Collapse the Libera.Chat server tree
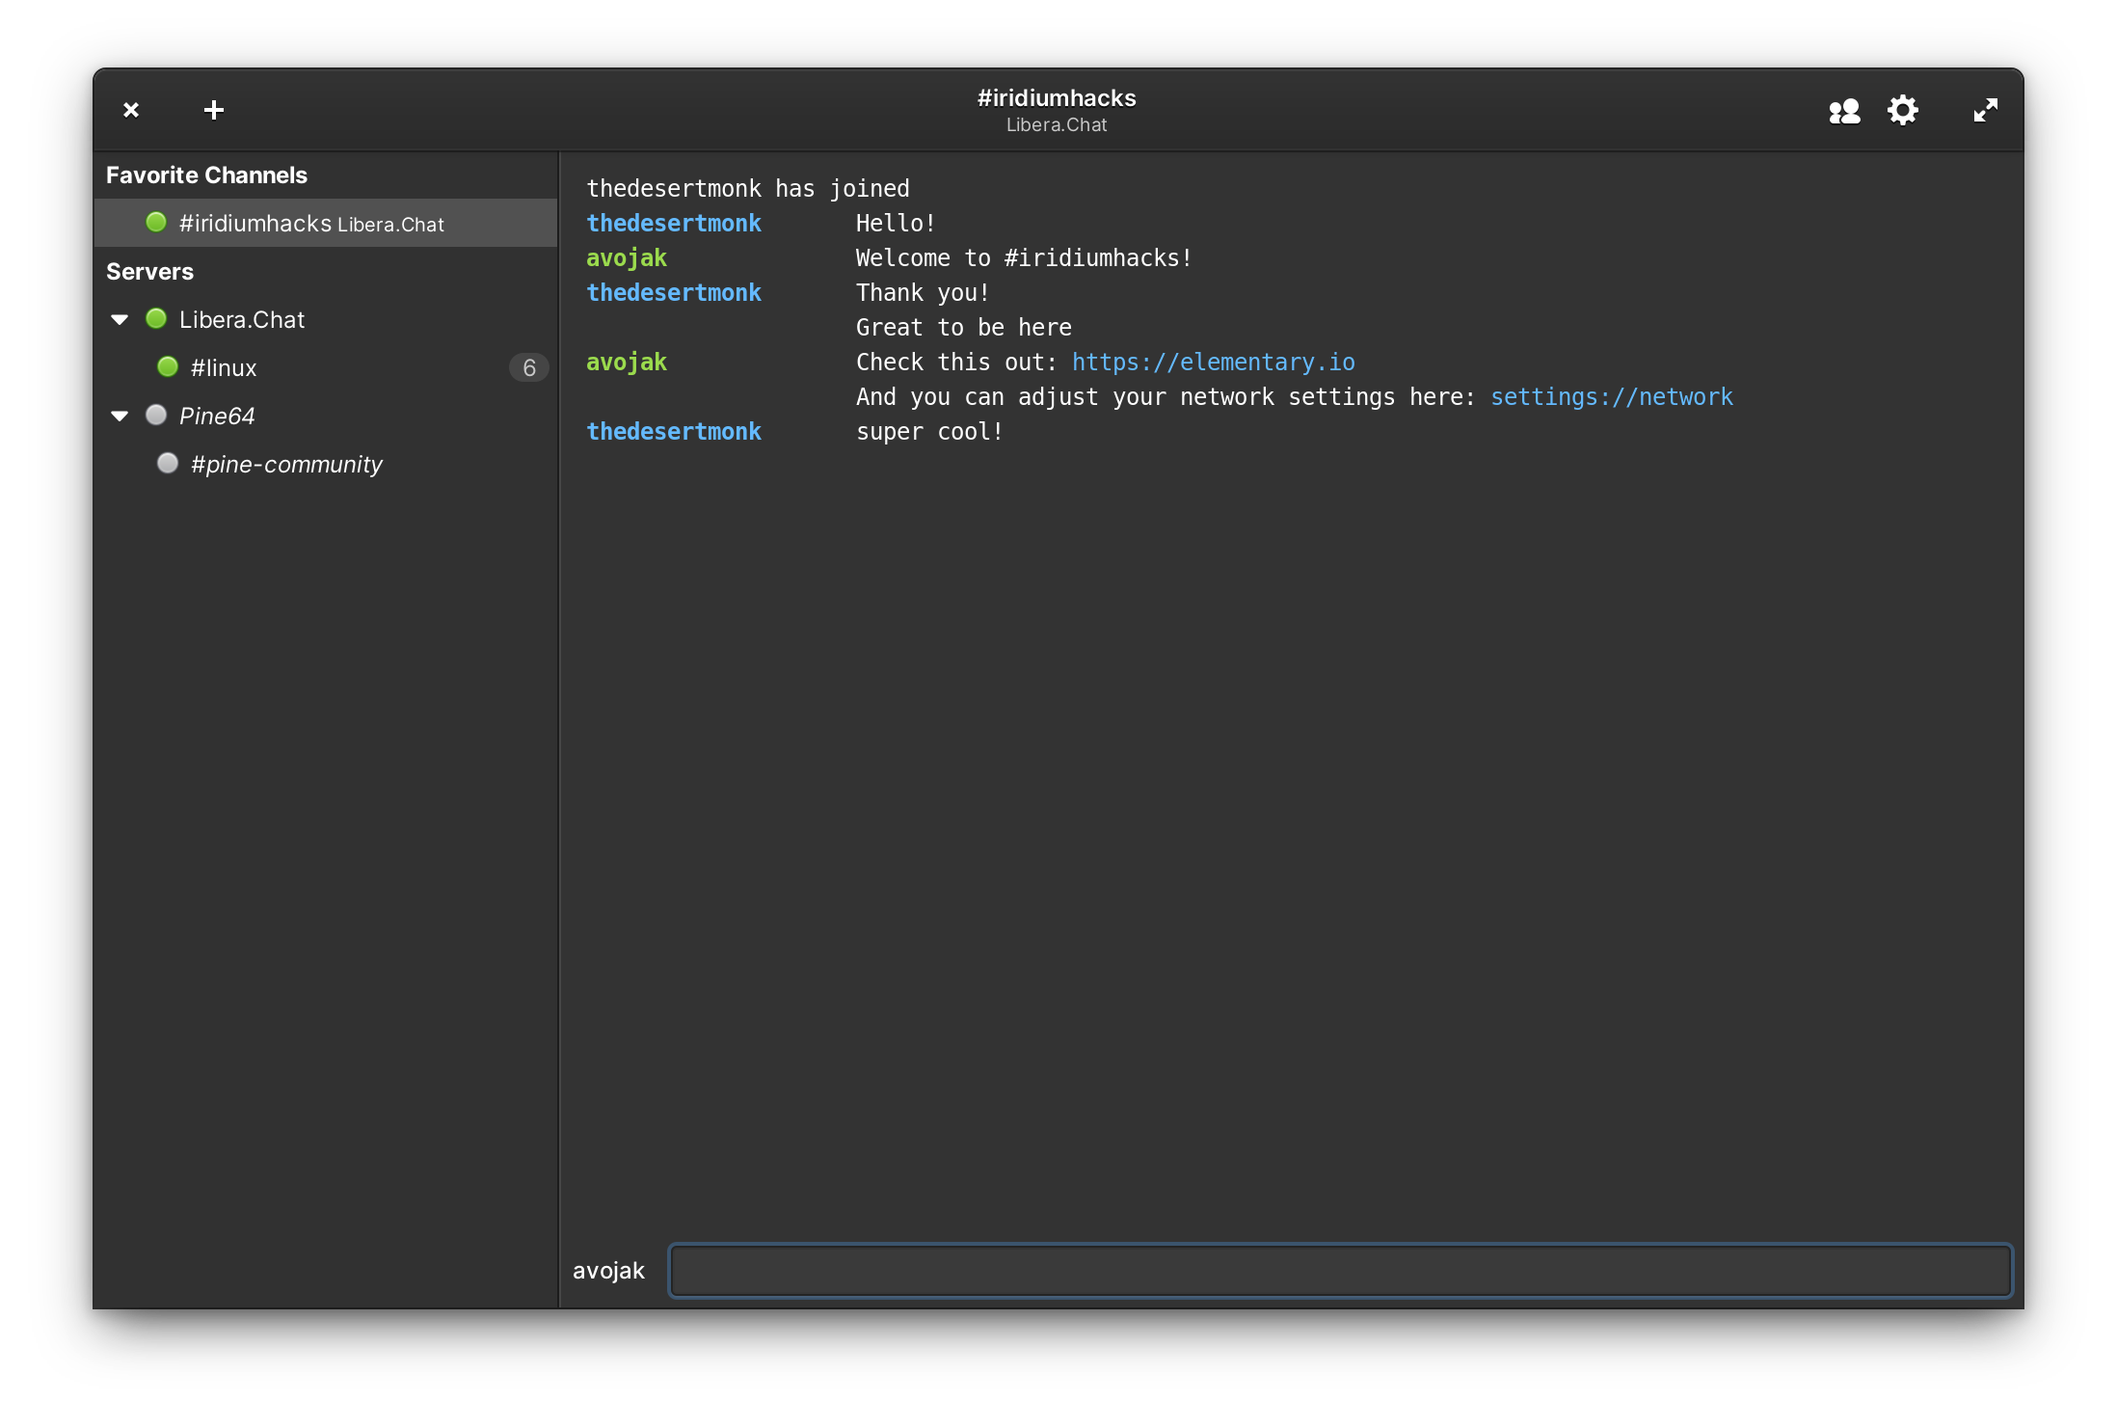The image size is (2117, 1427). click(120, 319)
